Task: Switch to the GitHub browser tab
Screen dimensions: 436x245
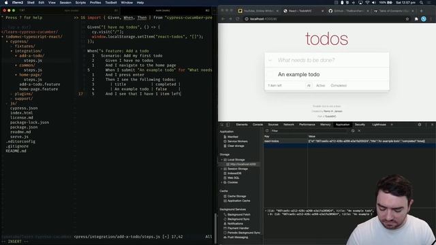Action: click(349, 11)
